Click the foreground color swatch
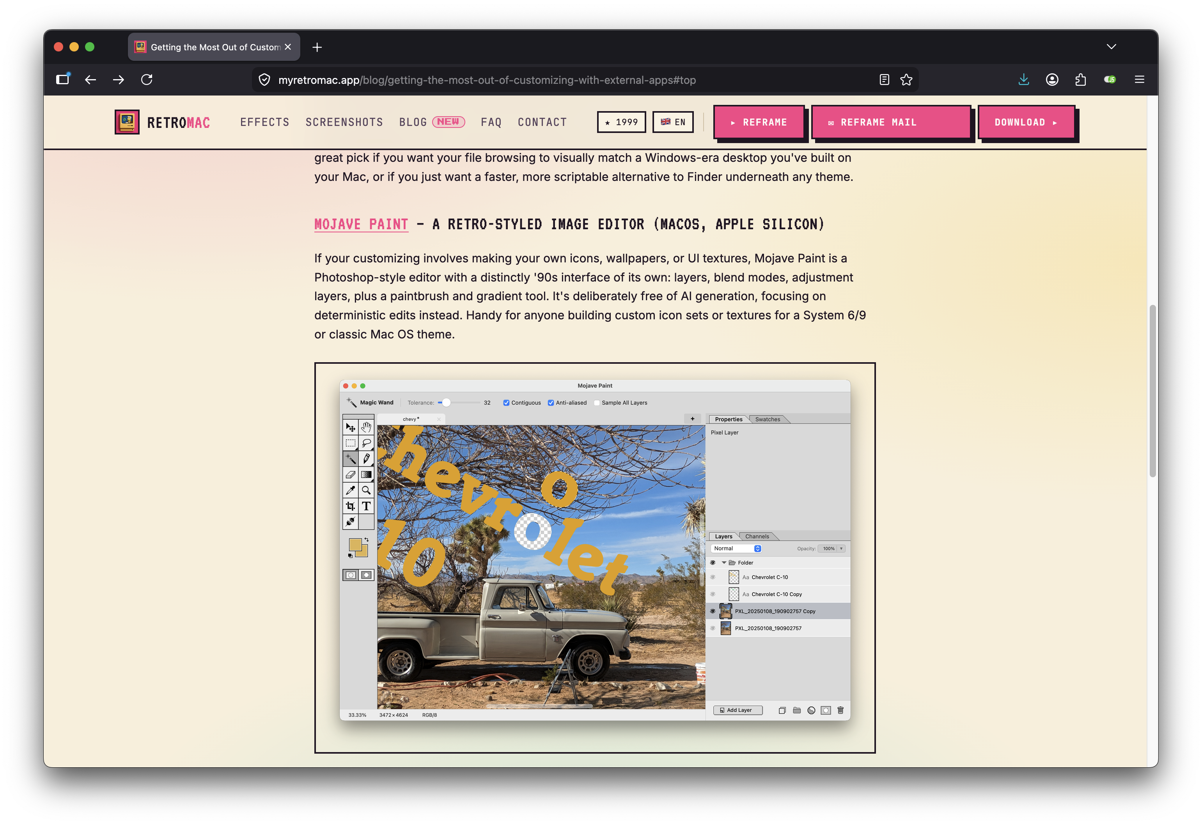This screenshot has height=825, width=1202. coord(355,544)
